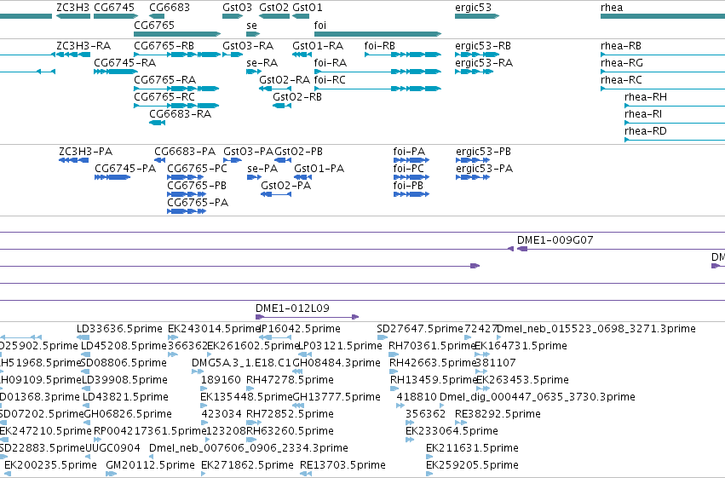Click the ZC3H3-PA protein label
Image resolution: width=725 pixels, height=478 pixels.
click(x=85, y=152)
